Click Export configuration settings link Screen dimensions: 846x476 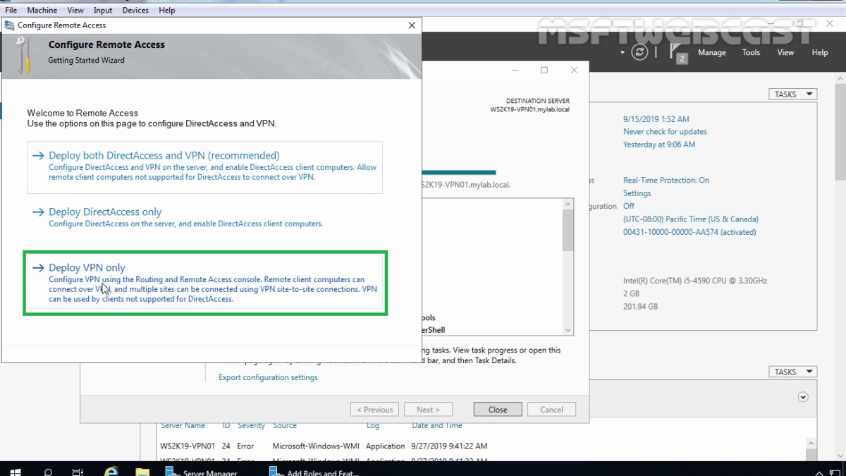(x=268, y=377)
